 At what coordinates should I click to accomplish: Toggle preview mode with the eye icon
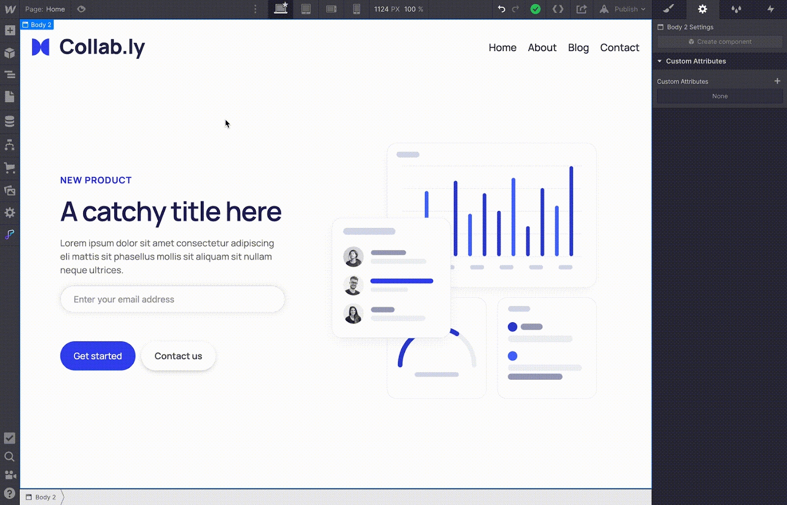coord(82,9)
